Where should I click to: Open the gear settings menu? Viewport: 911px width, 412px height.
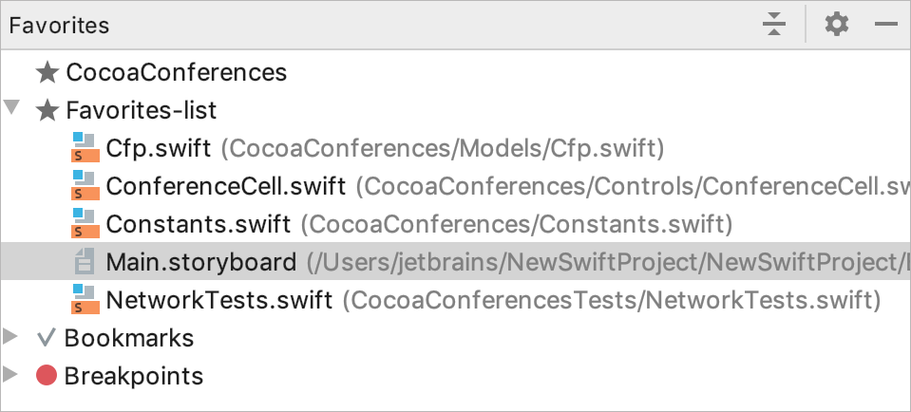(x=837, y=25)
